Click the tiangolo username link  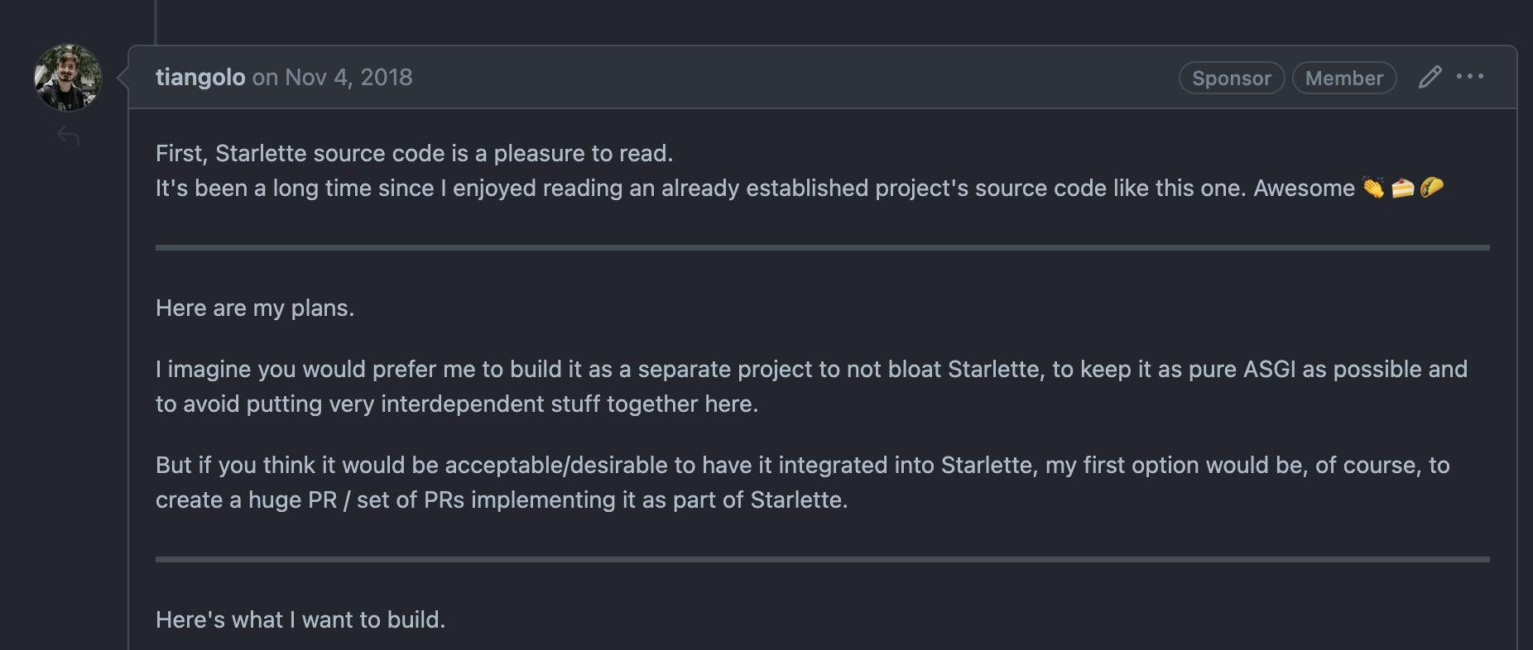[200, 77]
